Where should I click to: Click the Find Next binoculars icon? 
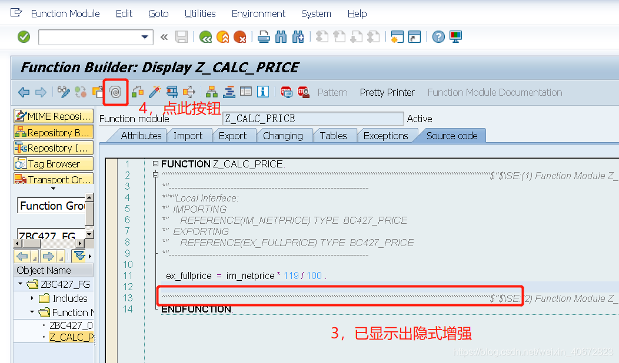298,37
